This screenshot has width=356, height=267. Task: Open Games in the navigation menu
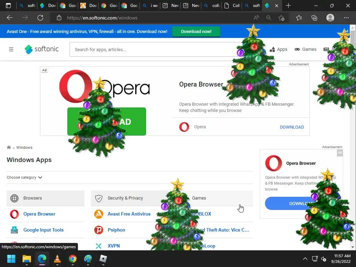pos(305,49)
